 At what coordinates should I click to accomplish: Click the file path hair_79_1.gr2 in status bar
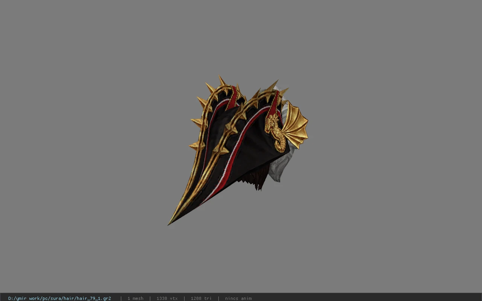coord(59,298)
